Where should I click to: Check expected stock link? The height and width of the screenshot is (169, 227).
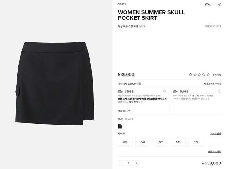(214, 152)
